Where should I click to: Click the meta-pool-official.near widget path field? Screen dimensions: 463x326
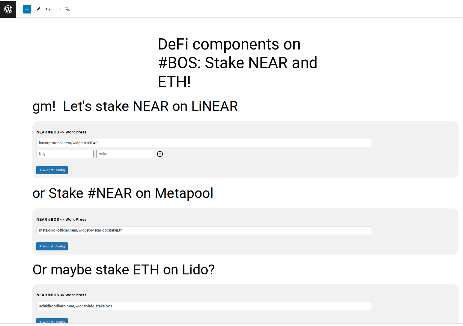pyautogui.click(x=204, y=230)
